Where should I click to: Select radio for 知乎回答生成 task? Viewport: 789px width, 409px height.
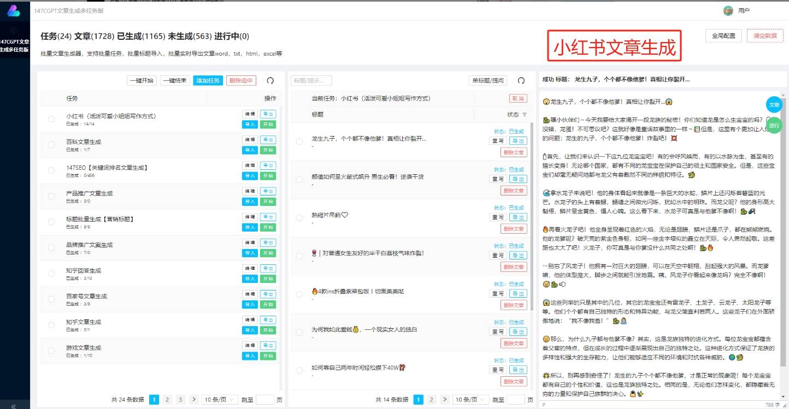51,274
